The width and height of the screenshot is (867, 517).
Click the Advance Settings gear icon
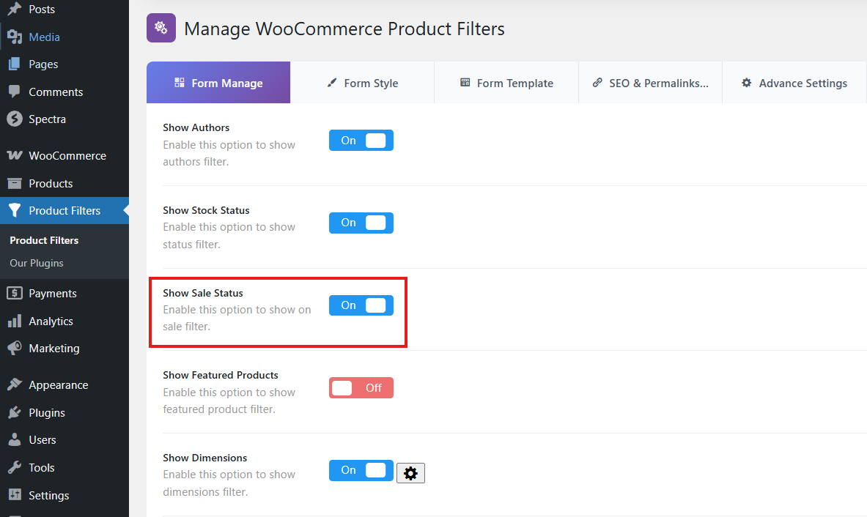pyautogui.click(x=747, y=82)
